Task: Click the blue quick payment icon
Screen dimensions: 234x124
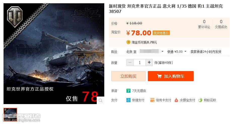Action: (128, 100)
